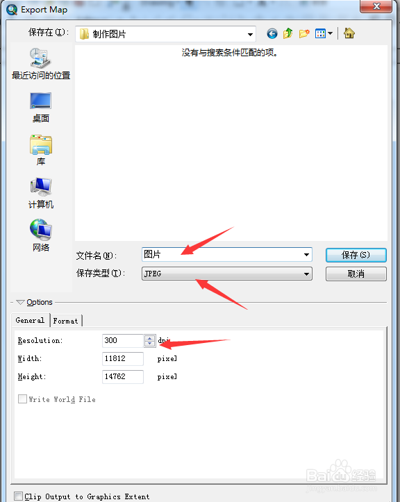
Task: Toggle Clip Output to Graphics Extent
Action: click(x=19, y=496)
